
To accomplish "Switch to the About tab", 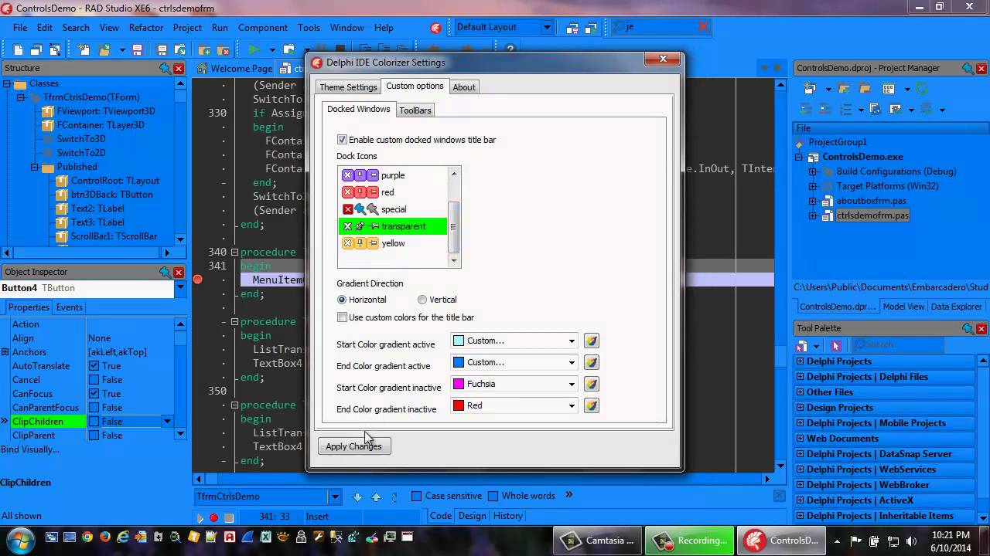I will pos(464,87).
